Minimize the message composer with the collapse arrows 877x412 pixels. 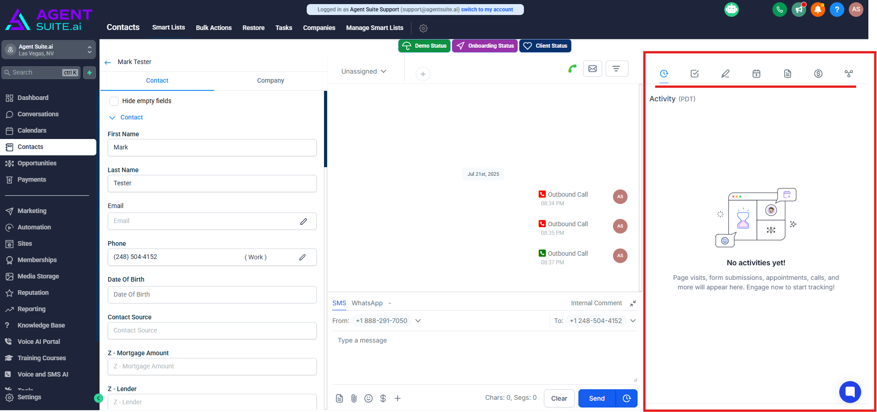(633, 303)
